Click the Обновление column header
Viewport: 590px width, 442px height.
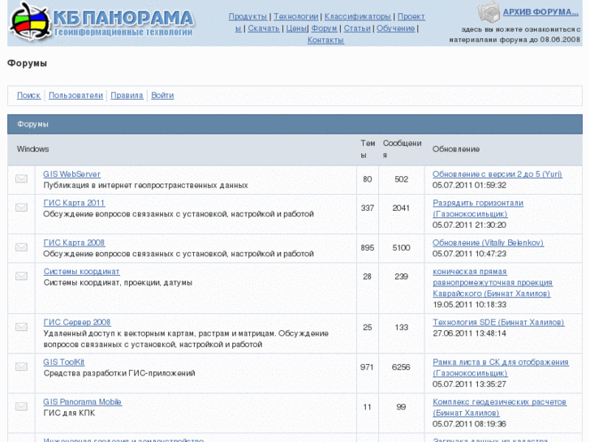click(x=455, y=149)
